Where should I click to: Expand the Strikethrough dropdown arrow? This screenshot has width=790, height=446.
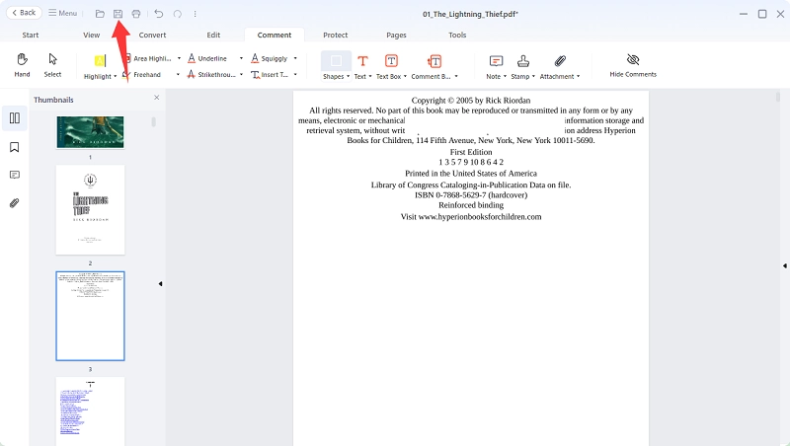click(x=241, y=75)
